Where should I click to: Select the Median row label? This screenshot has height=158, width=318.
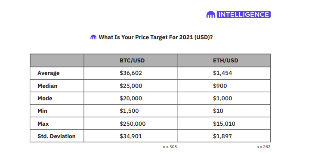tap(47, 86)
